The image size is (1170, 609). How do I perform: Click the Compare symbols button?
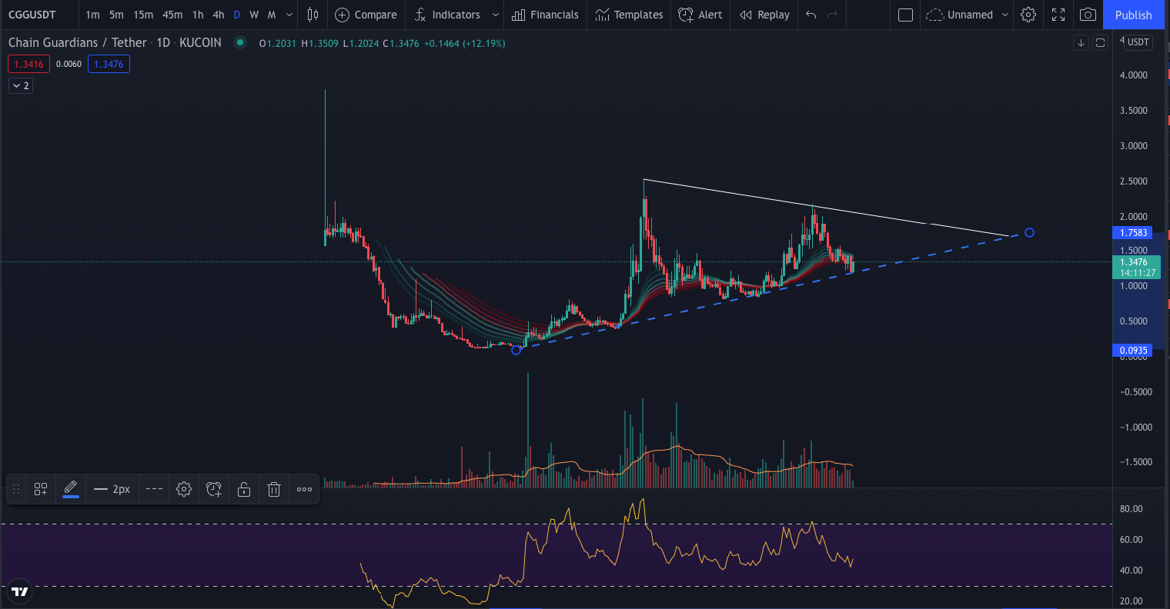click(366, 15)
